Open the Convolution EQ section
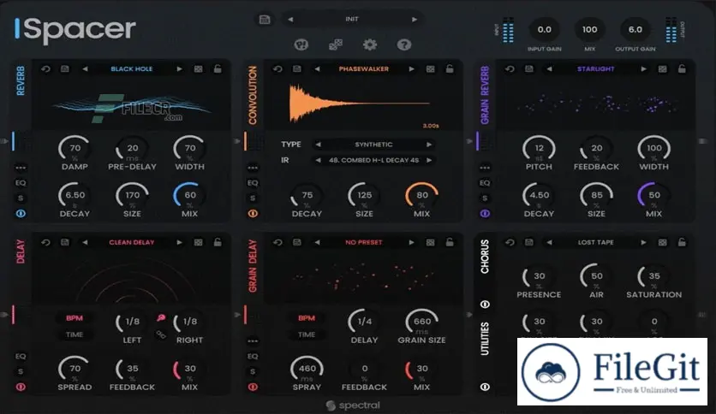Screen dimensions: 716x414 [x=253, y=183]
